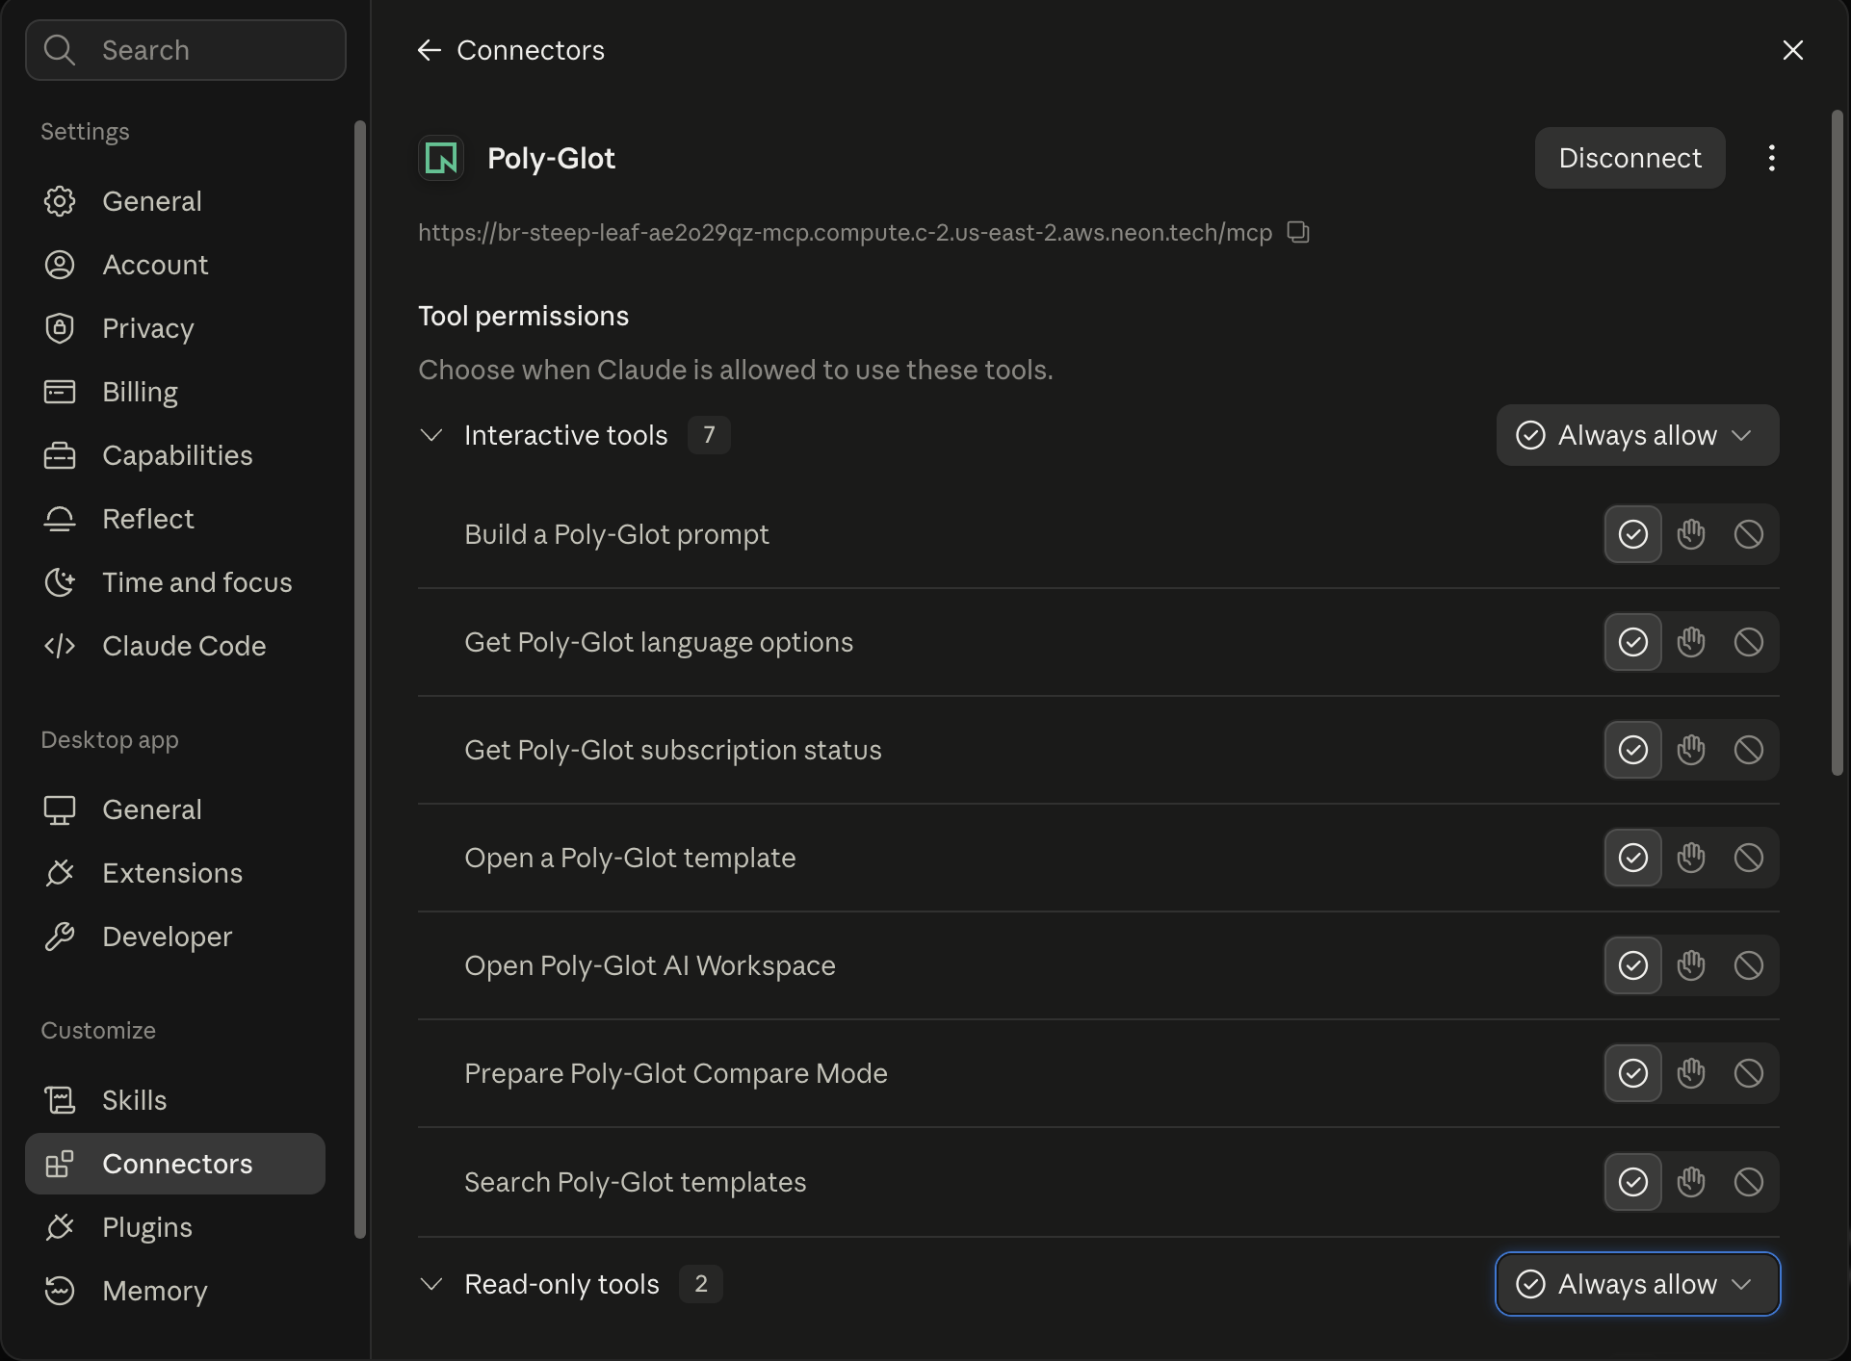Image resolution: width=1851 pixels, height=1361 pixels.
Task: Require approval for Search Poly-Glot templates
Action: pos(1691,1182)
